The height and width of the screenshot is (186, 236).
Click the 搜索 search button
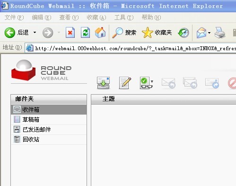pyautogui.click(x=124, y=33)
